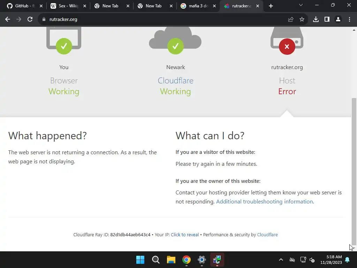Viewport: 357px width, 268px height.
Task: Reload the rutracker.org page
Action: [x=30, y=20]
